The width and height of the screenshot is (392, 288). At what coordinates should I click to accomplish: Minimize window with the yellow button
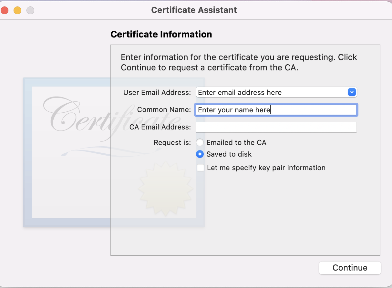[x=17, y=10]
